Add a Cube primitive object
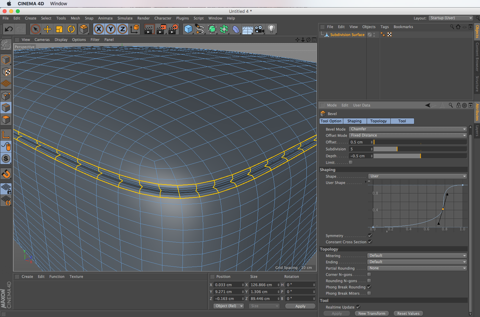 [x=188, y=29]
